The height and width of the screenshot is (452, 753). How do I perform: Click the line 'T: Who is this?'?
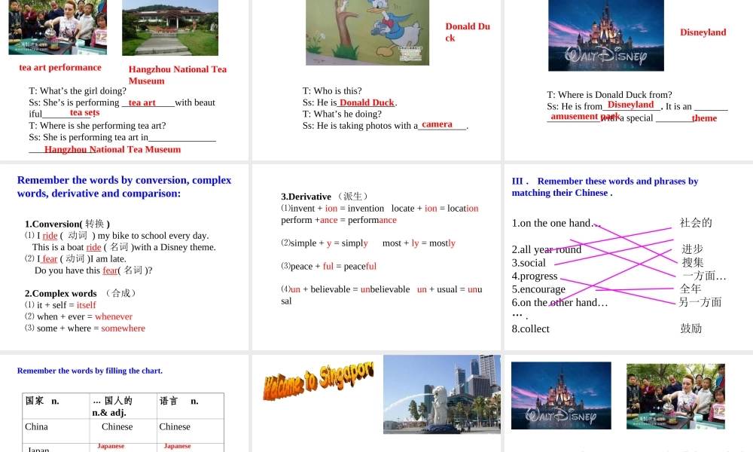click(332, 91)
